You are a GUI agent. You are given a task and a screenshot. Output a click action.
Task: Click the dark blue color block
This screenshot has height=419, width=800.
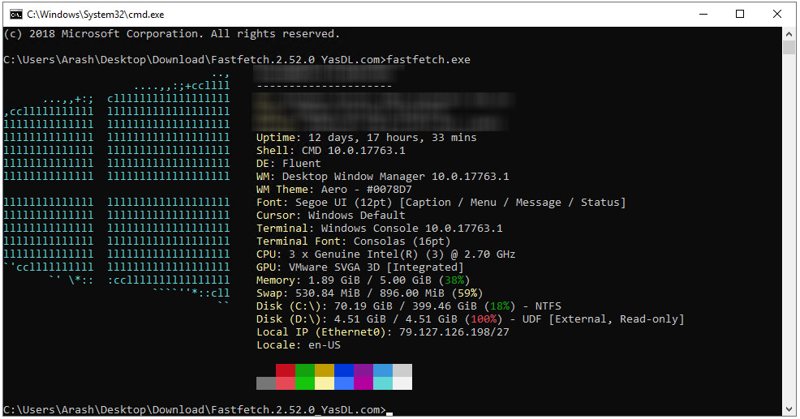(x=344, y=370)
